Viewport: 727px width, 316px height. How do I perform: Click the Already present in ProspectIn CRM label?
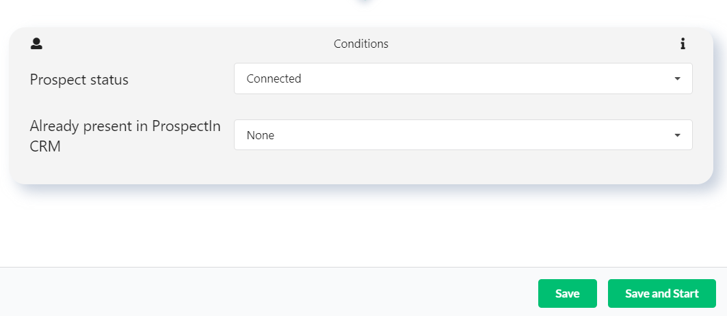pos(125,136)
